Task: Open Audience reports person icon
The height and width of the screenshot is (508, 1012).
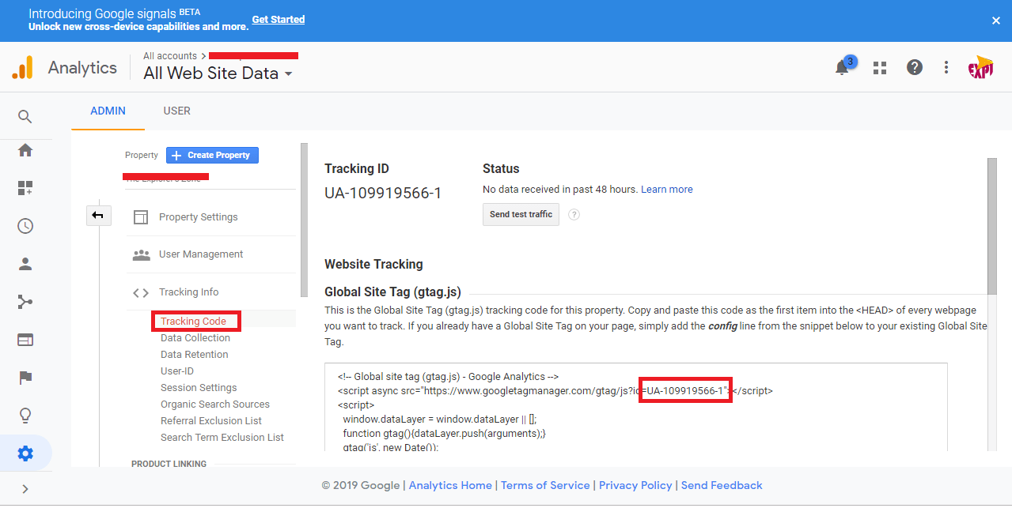Action: [25, 265]
